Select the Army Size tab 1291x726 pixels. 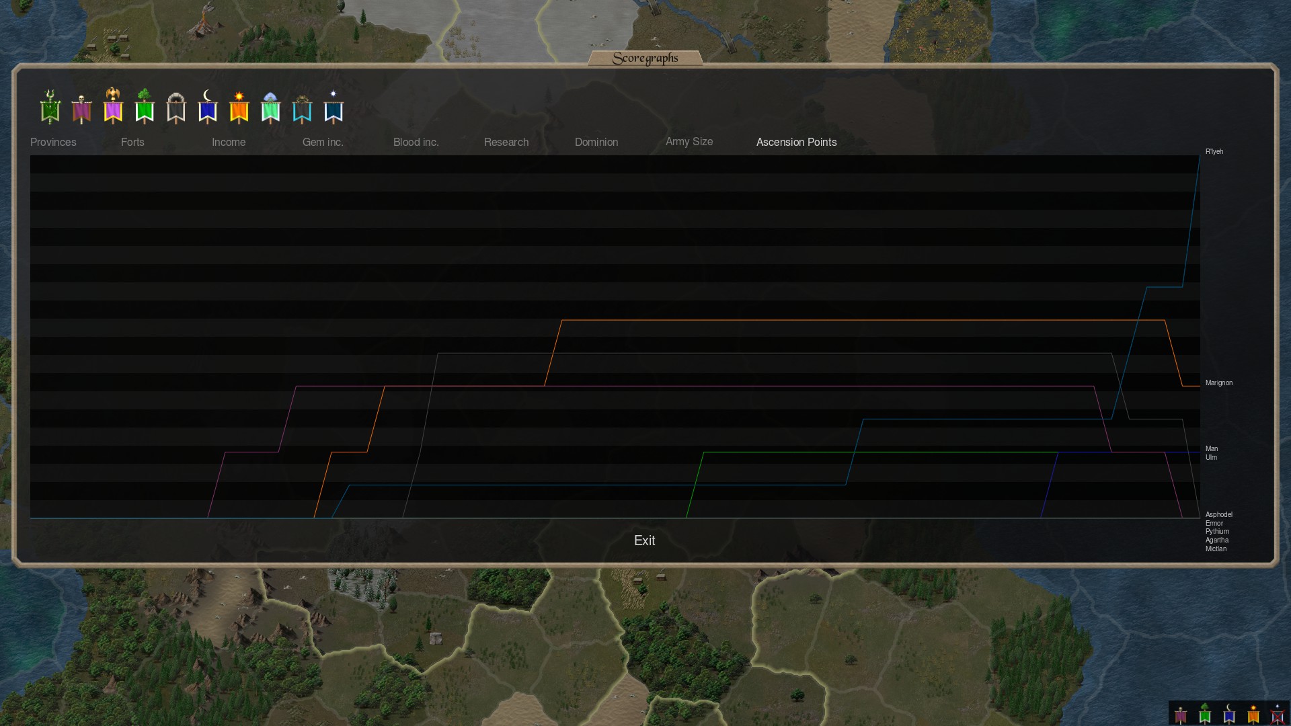point(689,141)
